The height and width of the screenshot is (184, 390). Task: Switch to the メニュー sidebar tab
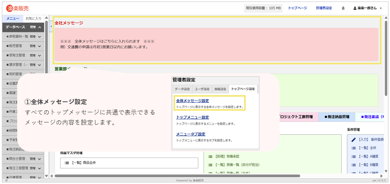13,18
